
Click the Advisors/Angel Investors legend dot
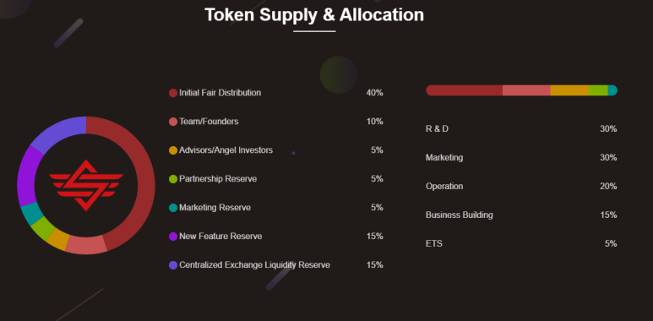(173, 150)
